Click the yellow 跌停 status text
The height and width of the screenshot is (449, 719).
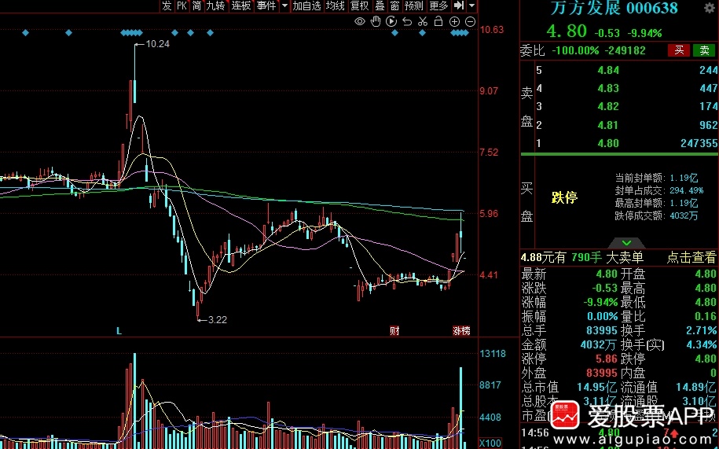coord(564,197)
